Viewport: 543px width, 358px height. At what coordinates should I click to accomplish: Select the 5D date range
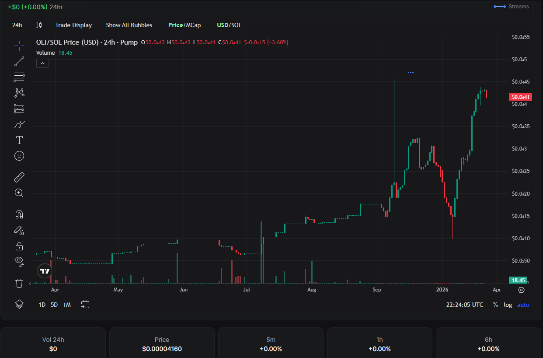54,305
